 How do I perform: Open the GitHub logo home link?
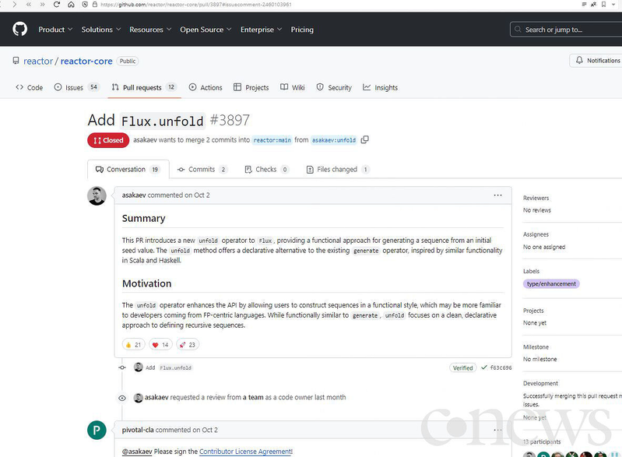(19, 30)
